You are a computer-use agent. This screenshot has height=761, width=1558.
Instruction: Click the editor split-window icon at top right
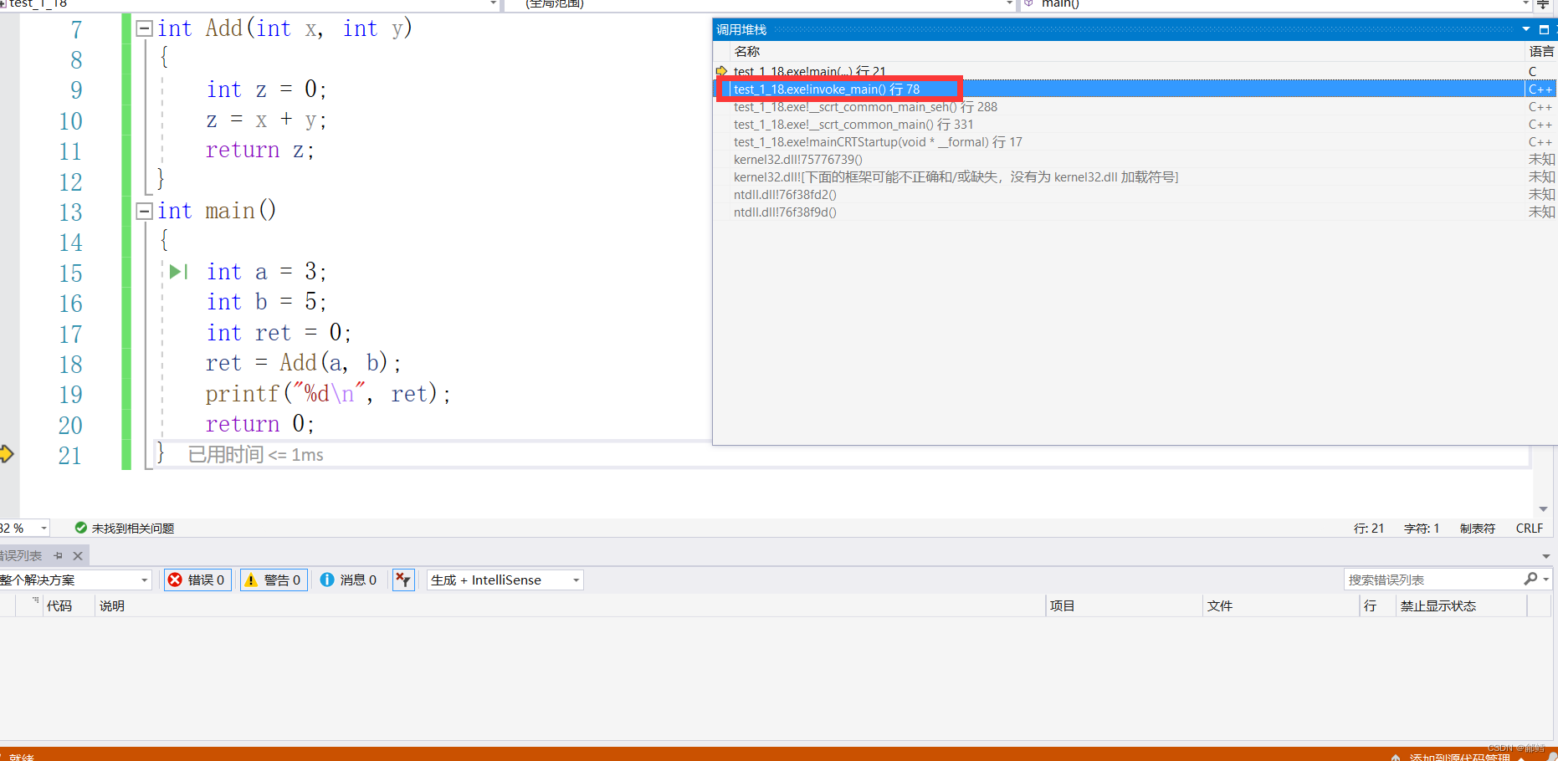pyautogui.click(x=1543, y=4)
